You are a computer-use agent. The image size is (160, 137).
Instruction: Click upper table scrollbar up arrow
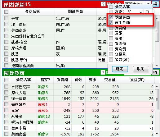(x=157, y=18)
